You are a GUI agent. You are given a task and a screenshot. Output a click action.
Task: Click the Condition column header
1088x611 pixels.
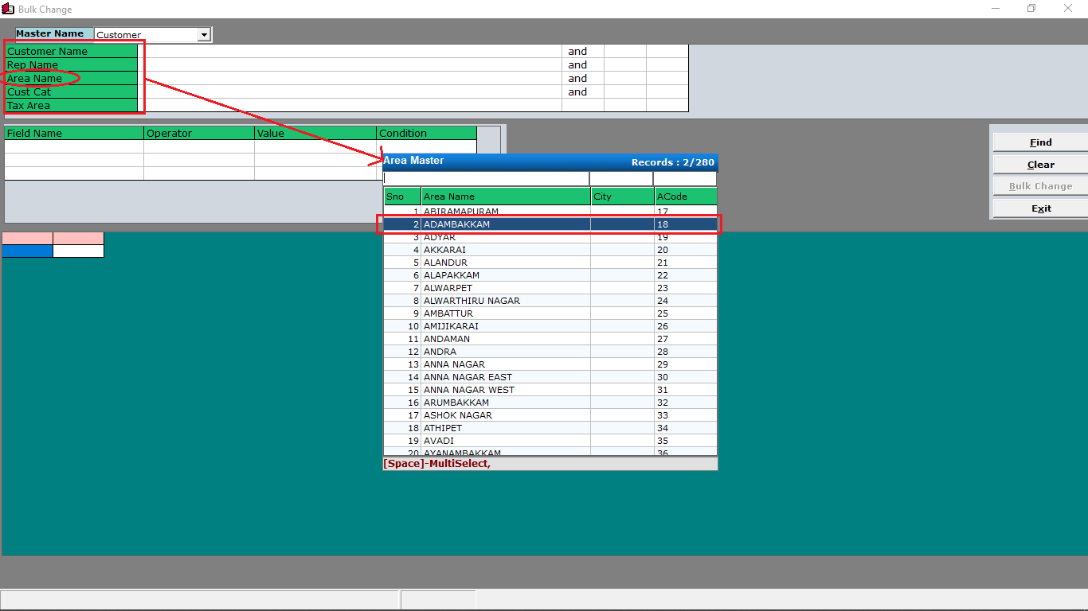click(x=426, y=134)
